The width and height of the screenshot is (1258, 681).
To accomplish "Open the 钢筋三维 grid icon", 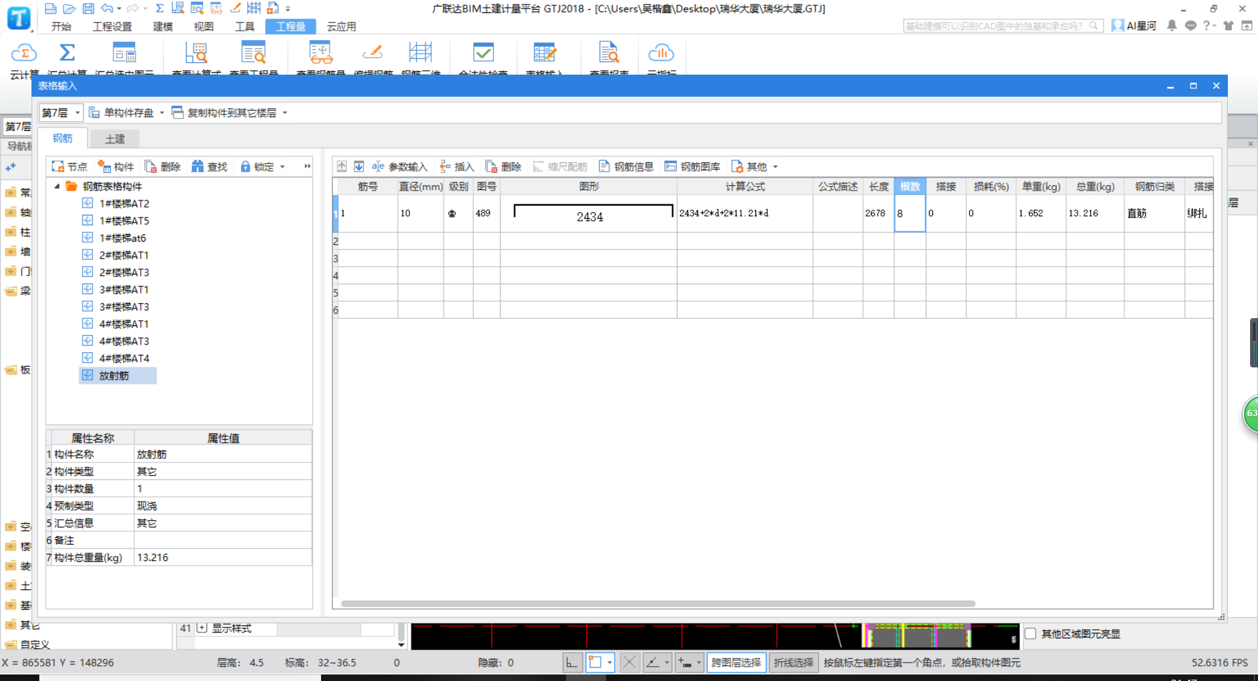I will pos(420,53).
